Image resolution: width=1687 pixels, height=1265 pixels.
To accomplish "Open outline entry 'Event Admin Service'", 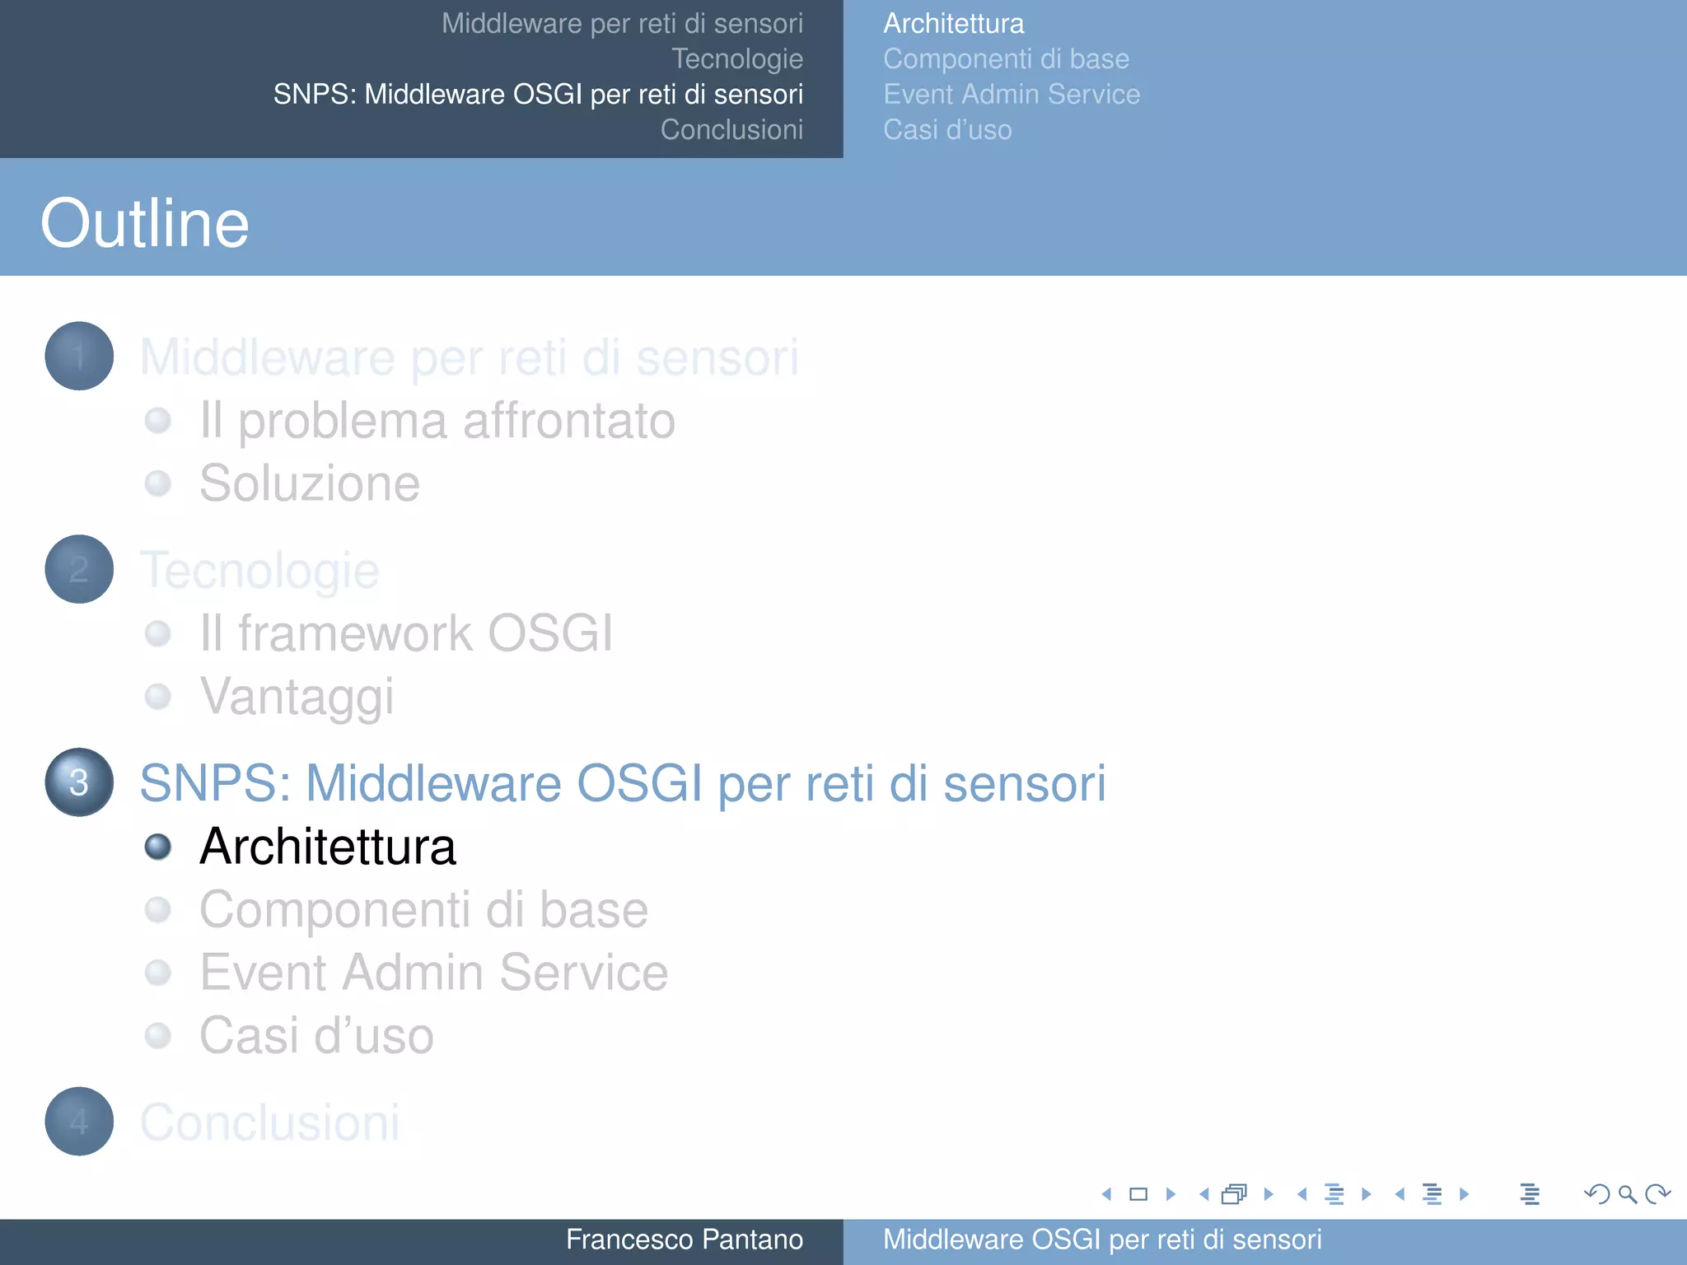I will (x=434, y=973).
